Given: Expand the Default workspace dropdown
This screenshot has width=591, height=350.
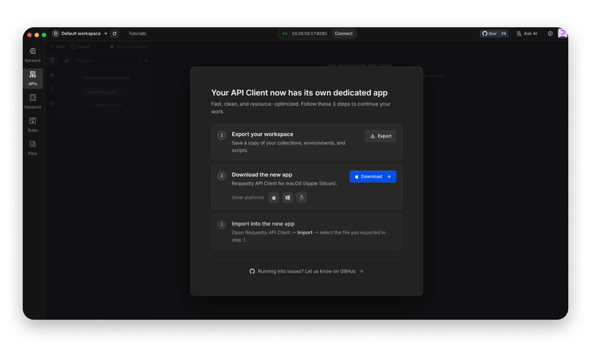Looking at the screenshot, I should (x=80, y=33).
